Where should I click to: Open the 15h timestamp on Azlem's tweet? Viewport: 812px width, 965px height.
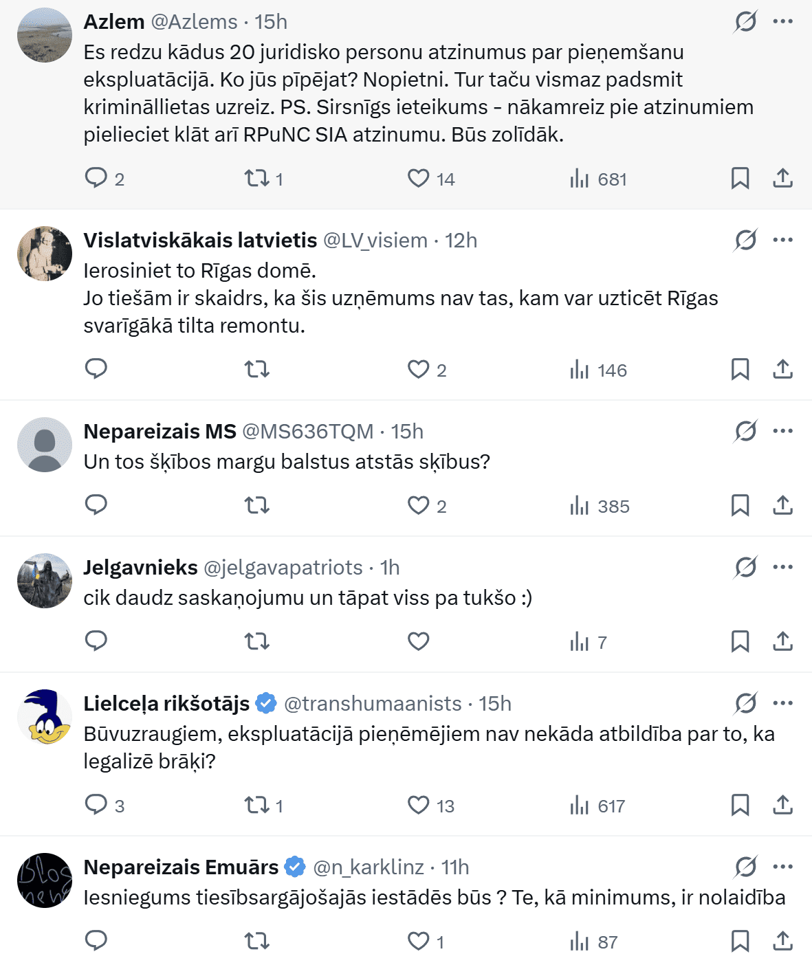[x=271, y=22]
